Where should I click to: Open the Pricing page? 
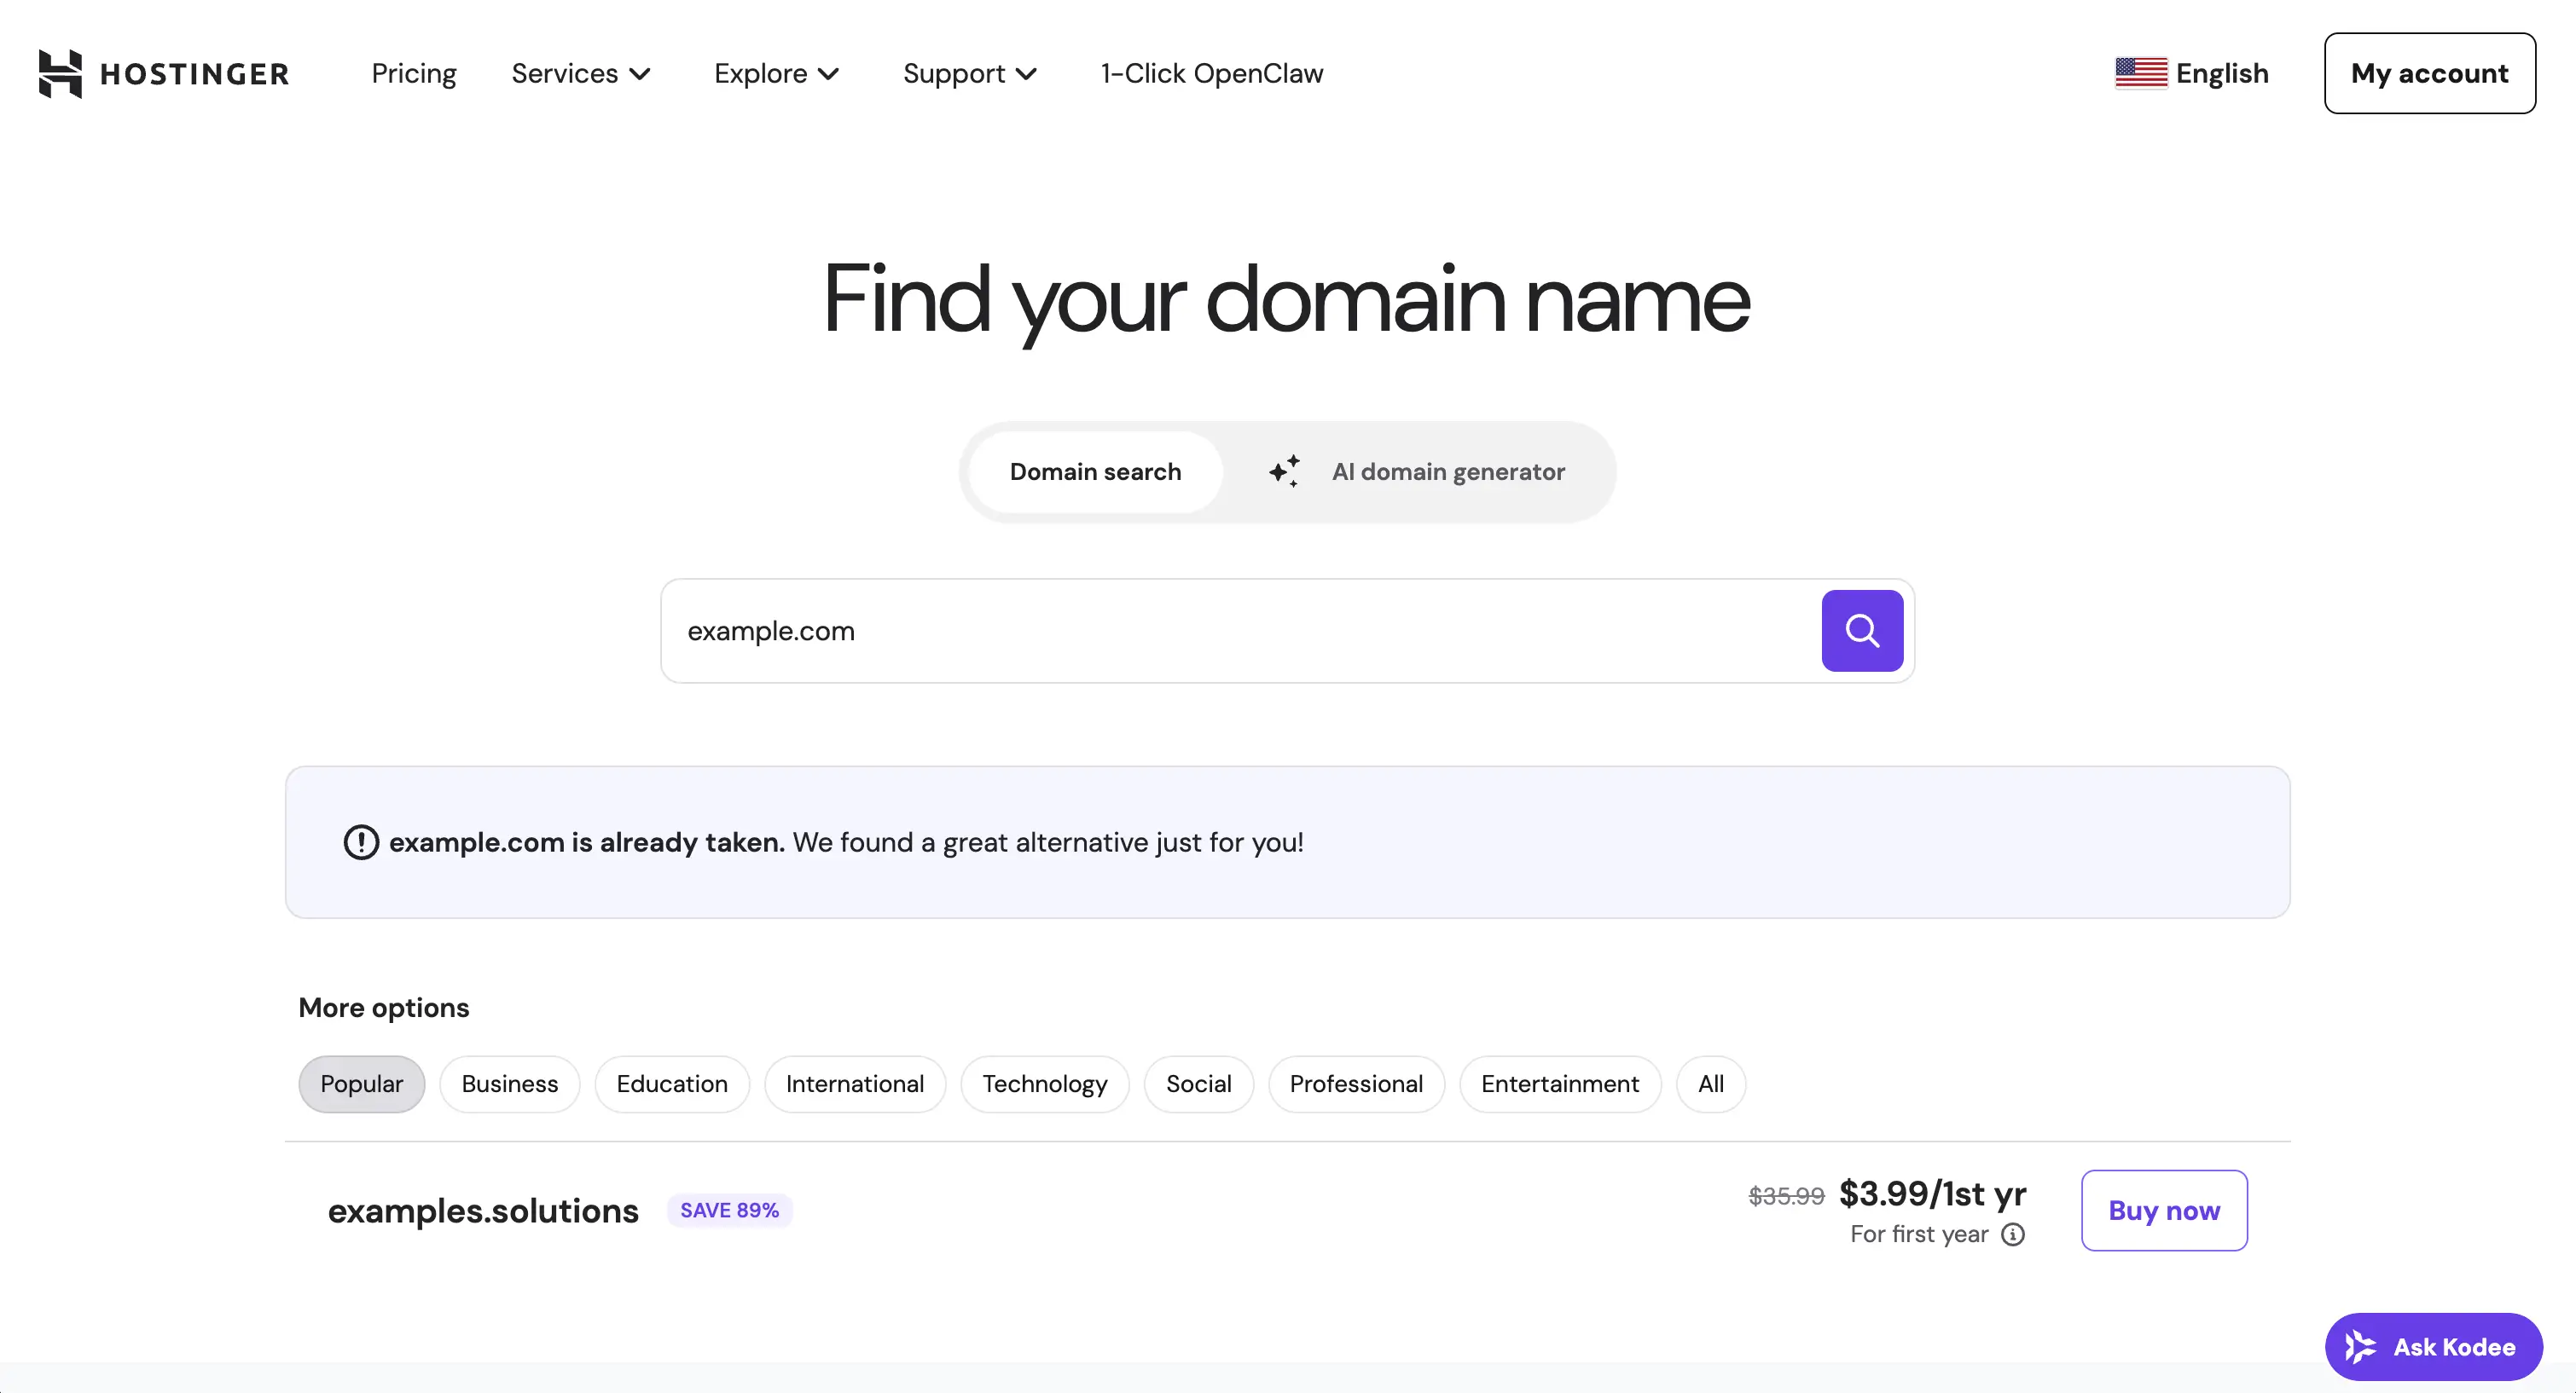414,73
